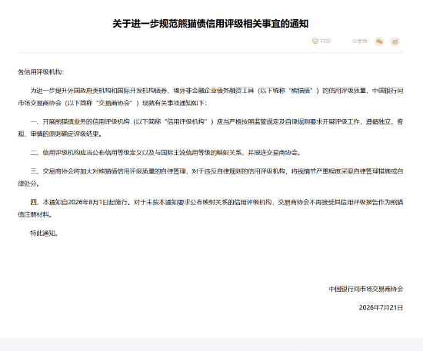Click the title 关于进一步规范熊猫债信用评级相关事宜的通知
423x351 pixels.
[x=211, y=24]
